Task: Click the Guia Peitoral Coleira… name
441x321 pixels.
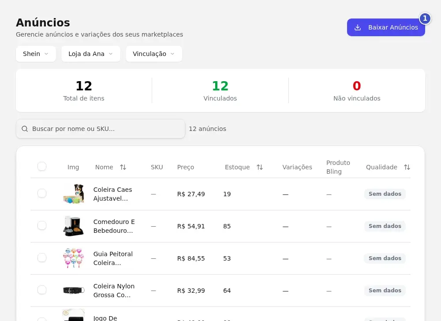Action: tap(113, 258)
